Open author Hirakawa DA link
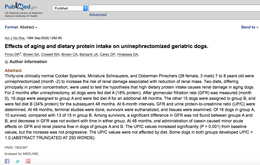This screenshot has height=165, width=260. tap(128, 55)
